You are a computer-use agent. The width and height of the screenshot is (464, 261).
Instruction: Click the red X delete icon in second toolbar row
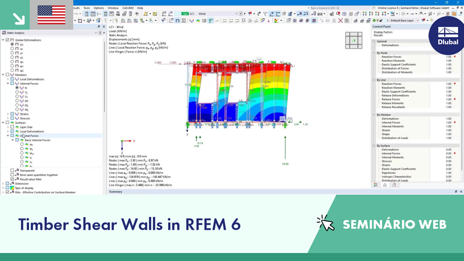(x=341, y=21)
